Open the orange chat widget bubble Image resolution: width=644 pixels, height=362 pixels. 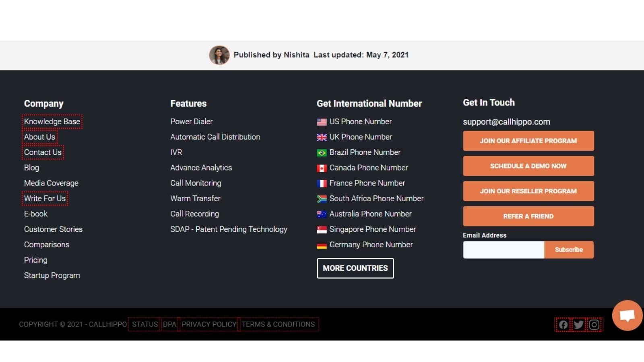pyautogui.click(x=627, y=315)
